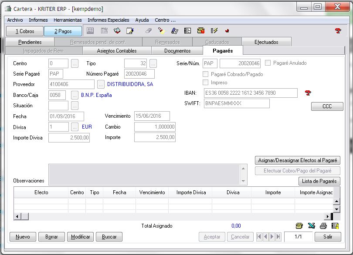
Task: Go to the first record
Action: pyautogui.click(x=259, y=237)
